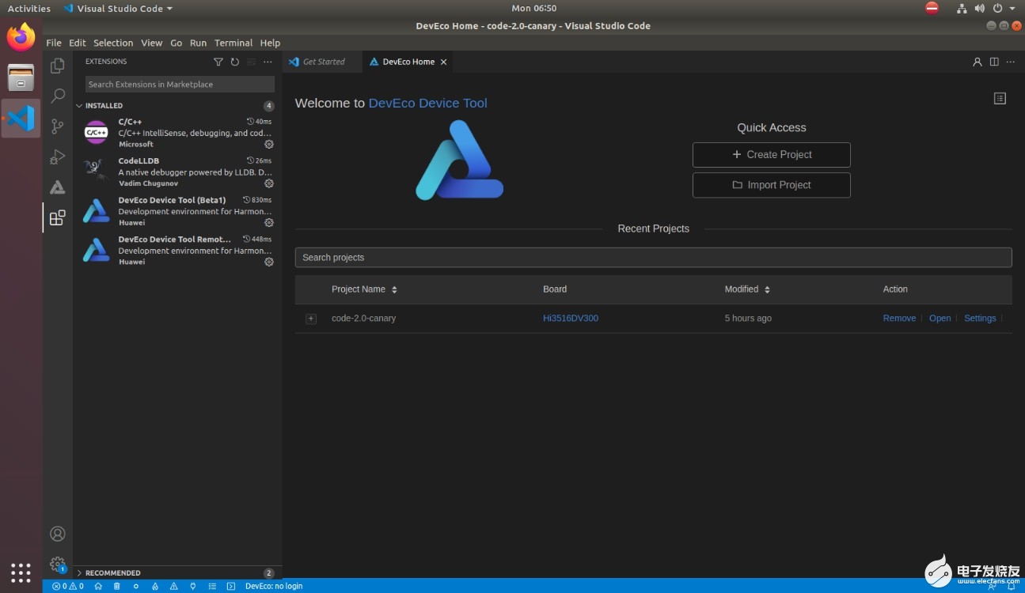Open gear for DevEco Device Tool Remote
This screenshot has width=1025, height=593.
coord(269,262)
